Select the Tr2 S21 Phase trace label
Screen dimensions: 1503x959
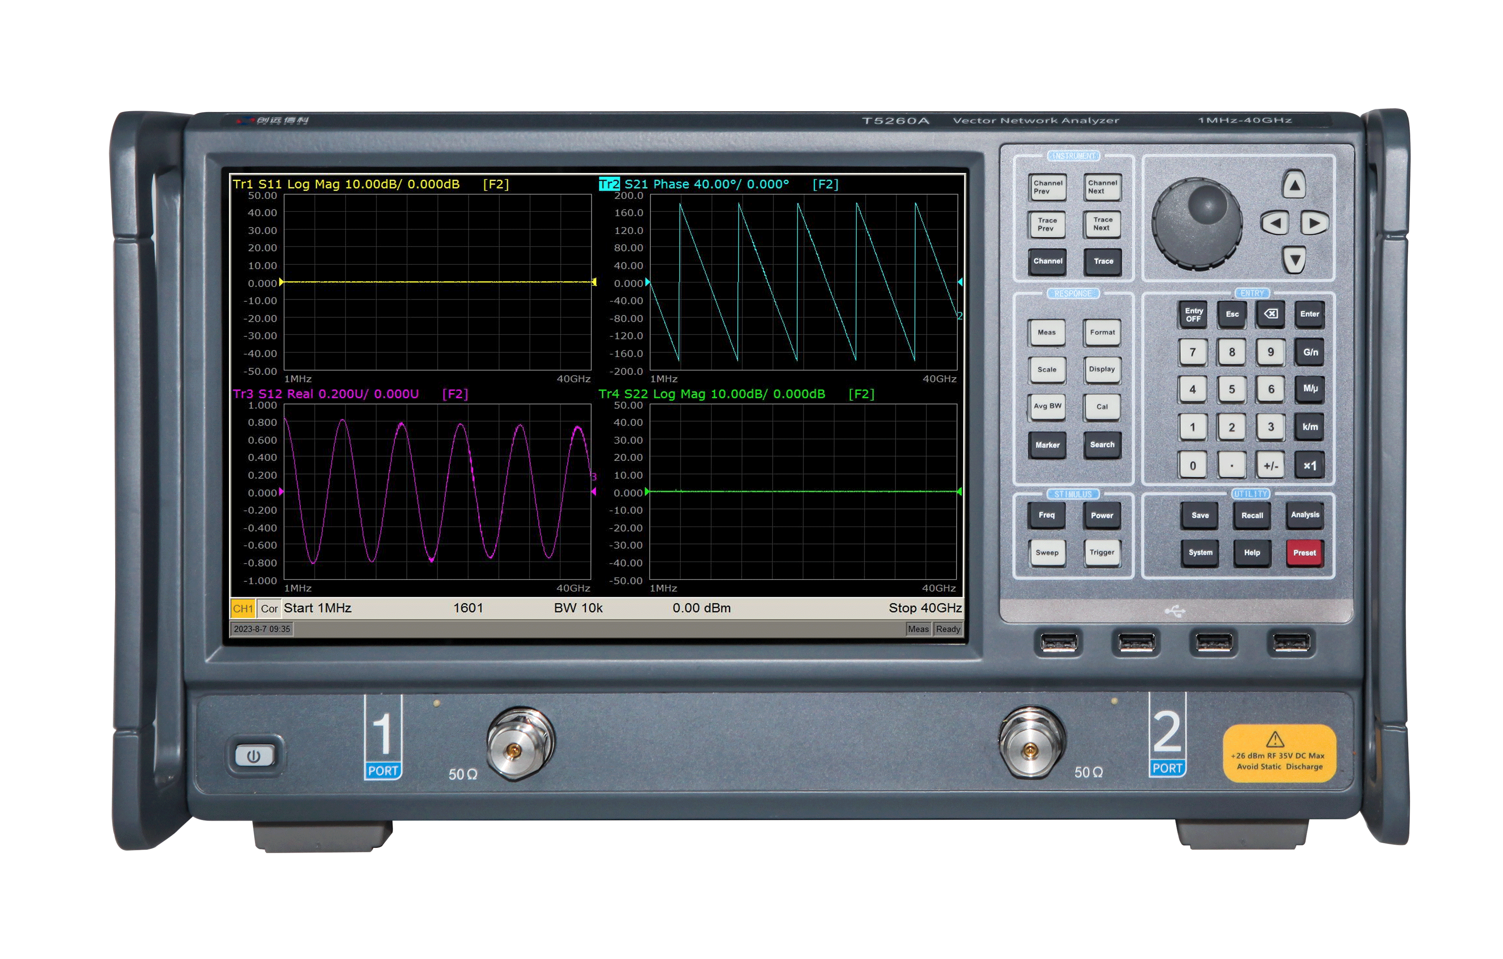(694, 184)
